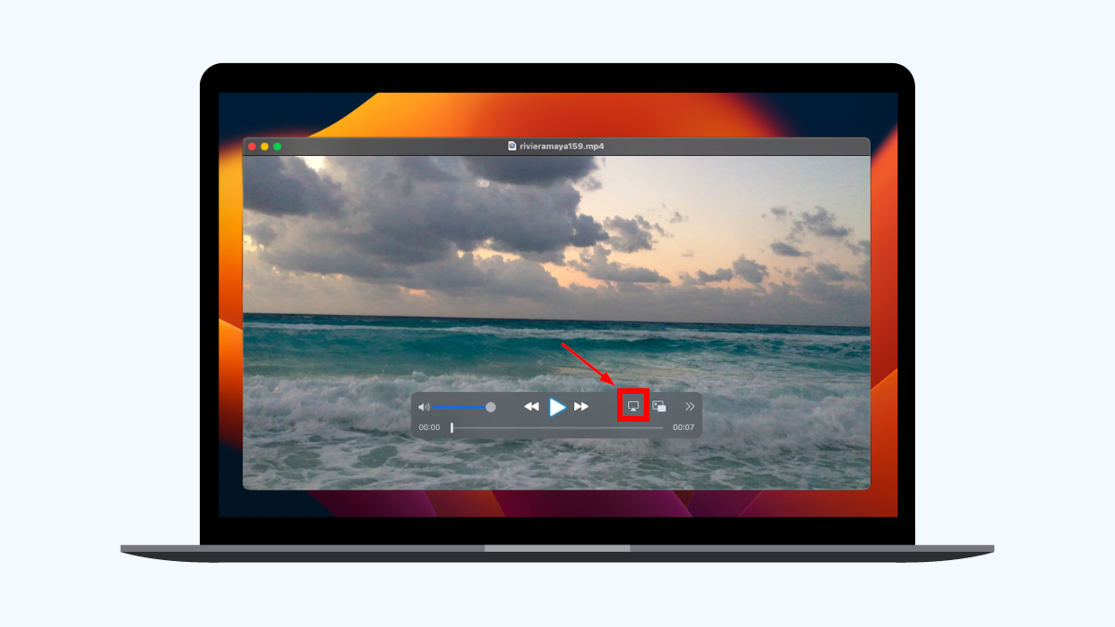1115x627 pixels.
Task: Select the AirPlay streaming icon
Action: pyautogui.click(x=633, y=407)
